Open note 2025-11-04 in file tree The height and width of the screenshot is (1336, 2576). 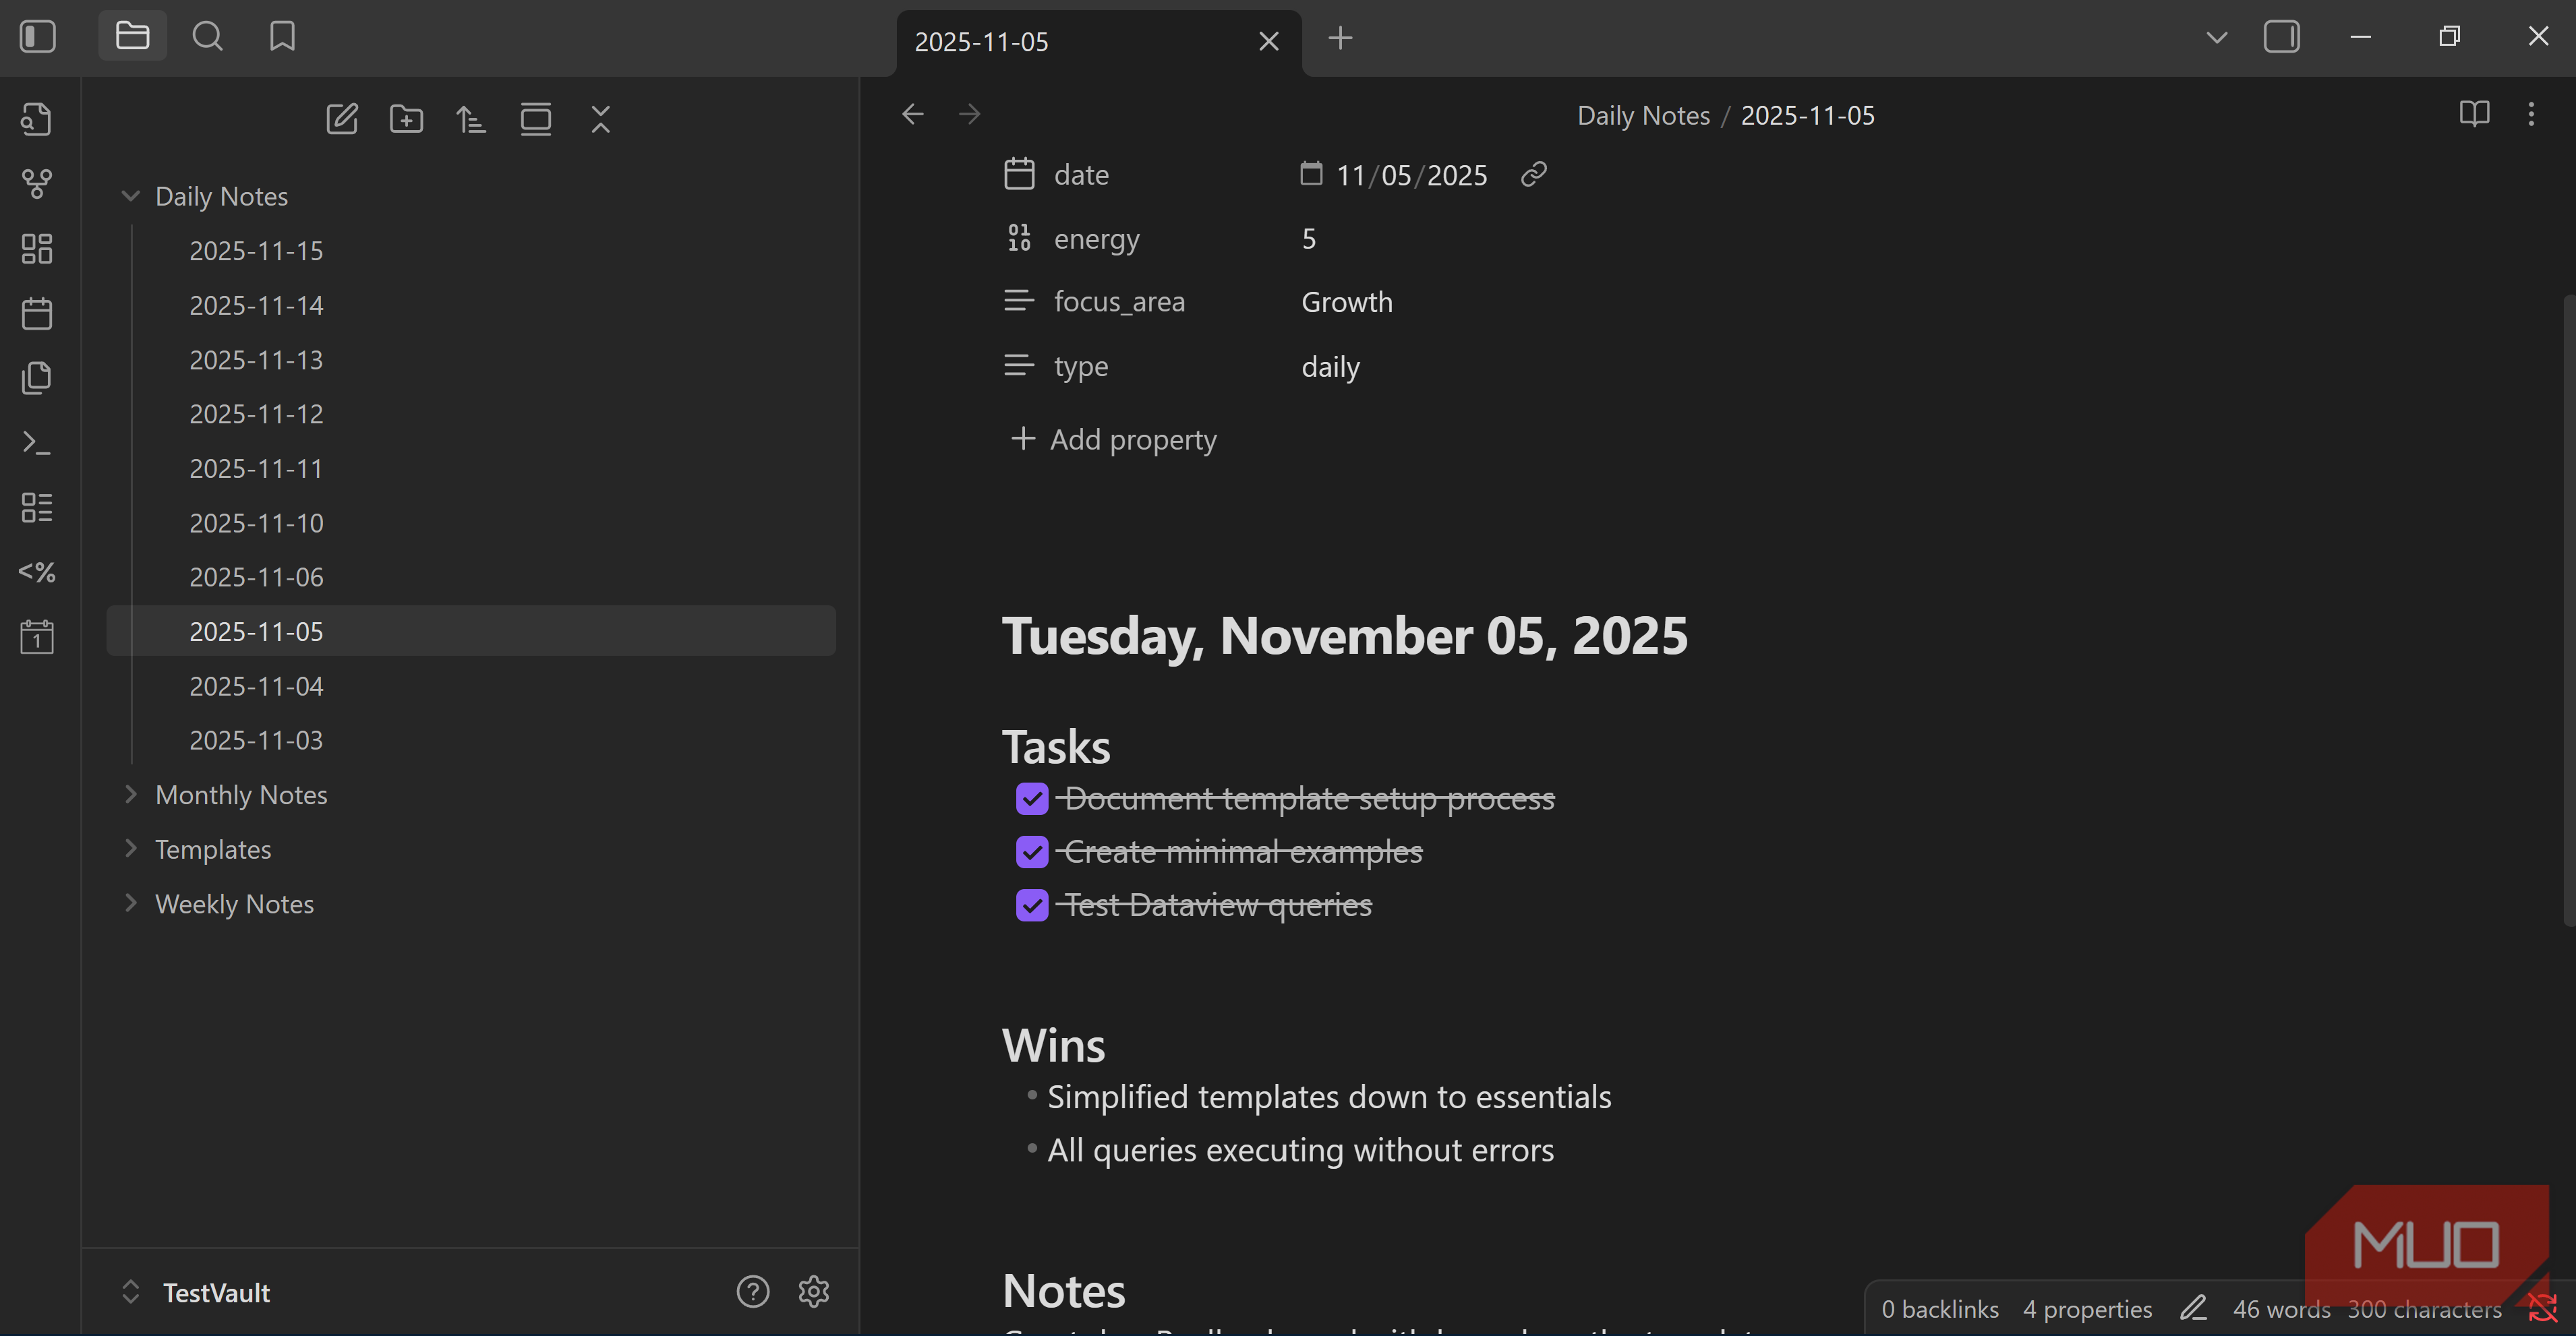[x=471, y=686]
